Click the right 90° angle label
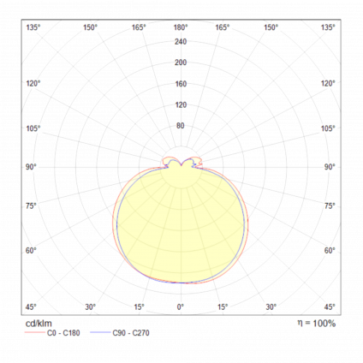 pyautogui.click(x=330, y=167)
